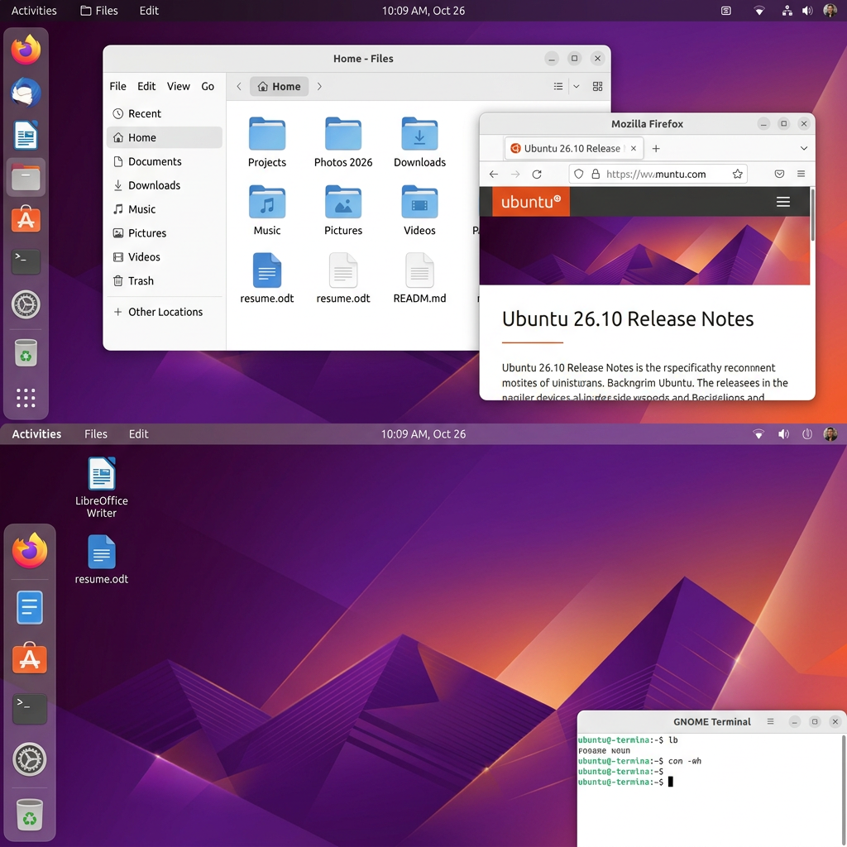Select the Pictures folder icon in file grid
The height and width of the screenshot is (847, 847).
[343, 202]
